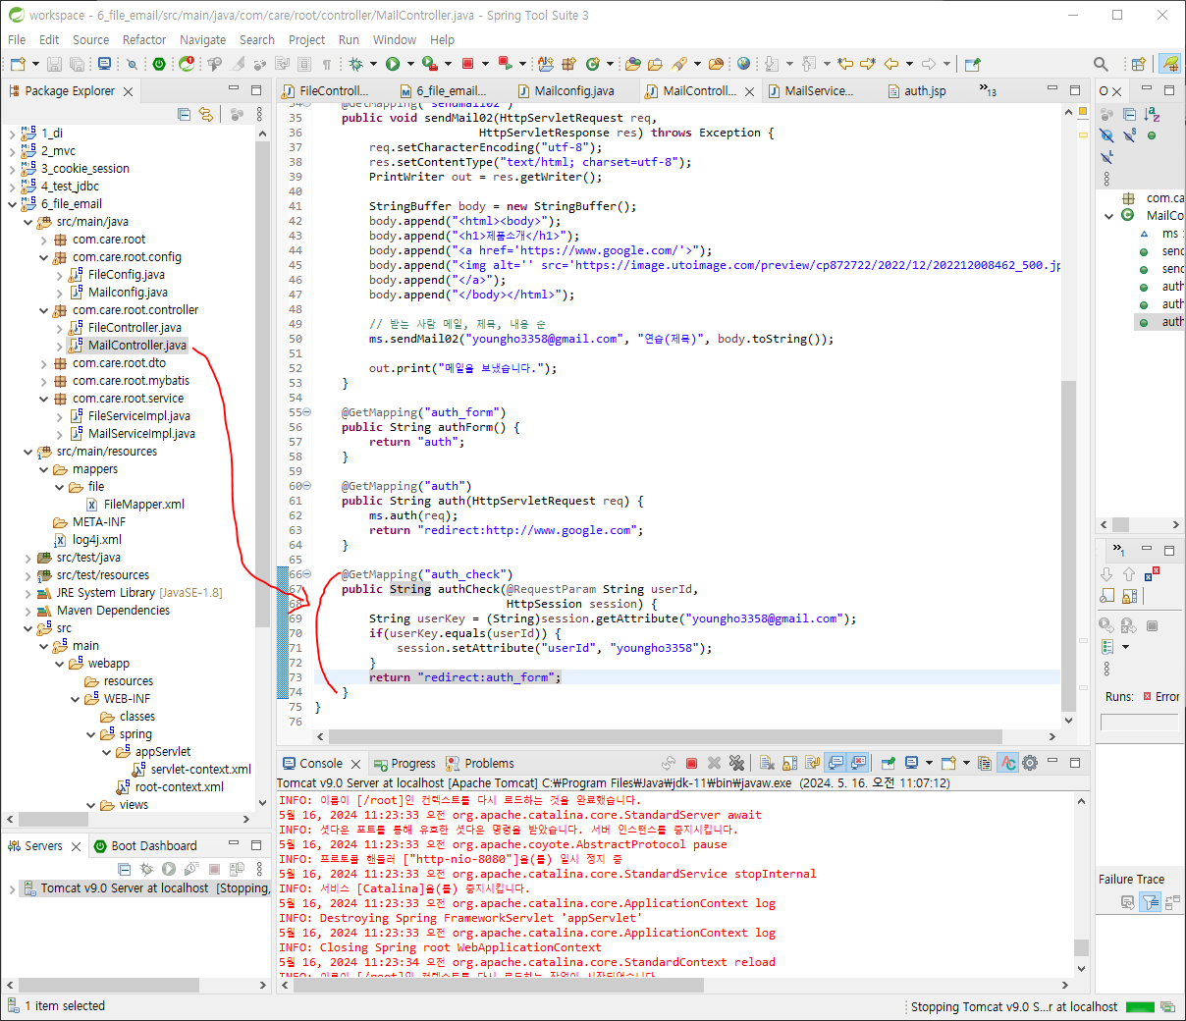Click the Clear Console icon
1186x1021 pixels.
point(767,763)
